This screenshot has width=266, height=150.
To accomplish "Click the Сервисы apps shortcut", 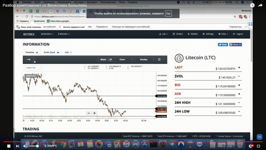I will (x=23, y=21).
